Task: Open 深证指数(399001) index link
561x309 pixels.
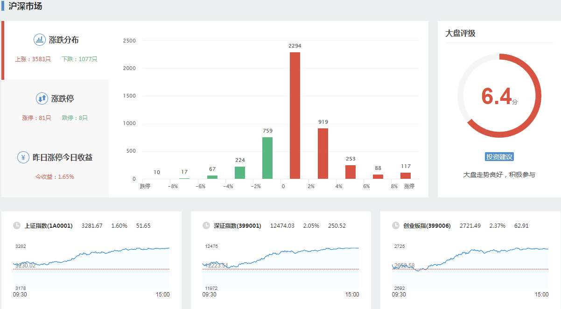Action: click(238, 226)
